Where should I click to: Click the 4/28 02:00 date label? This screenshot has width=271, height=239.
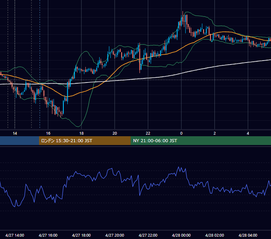pos(215,235)
